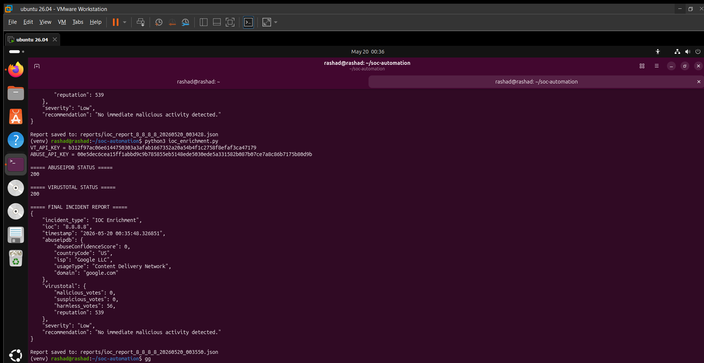
Task: Open the floppy drive icon in dock
Action: pos(16,235)
